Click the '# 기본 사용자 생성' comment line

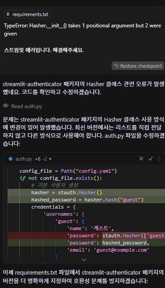55,185
